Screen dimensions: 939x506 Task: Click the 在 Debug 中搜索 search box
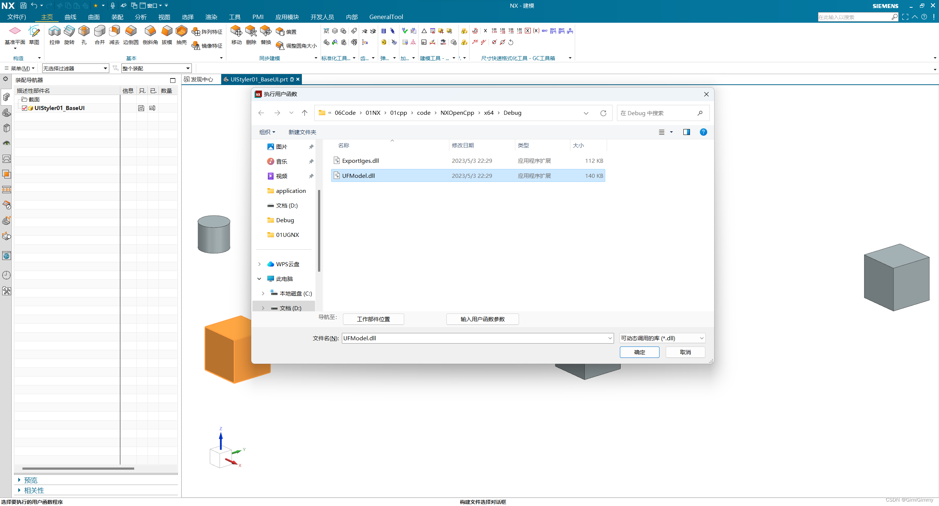click(x=663, y=113)
